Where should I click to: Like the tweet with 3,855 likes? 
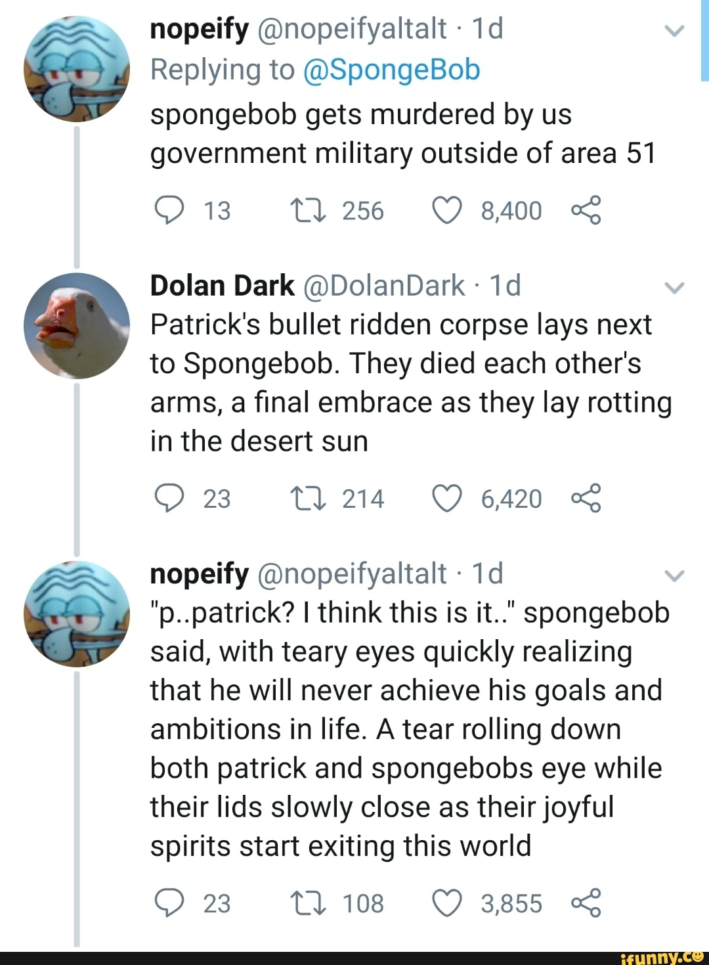448,903
